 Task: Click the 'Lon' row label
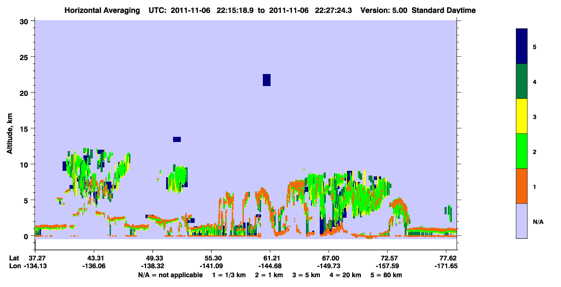14,266
